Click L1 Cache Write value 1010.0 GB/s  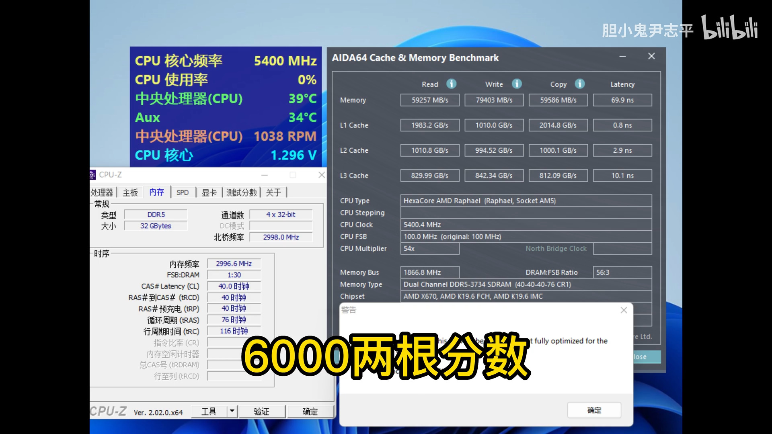pyautogui.click(x=494, y=125)
